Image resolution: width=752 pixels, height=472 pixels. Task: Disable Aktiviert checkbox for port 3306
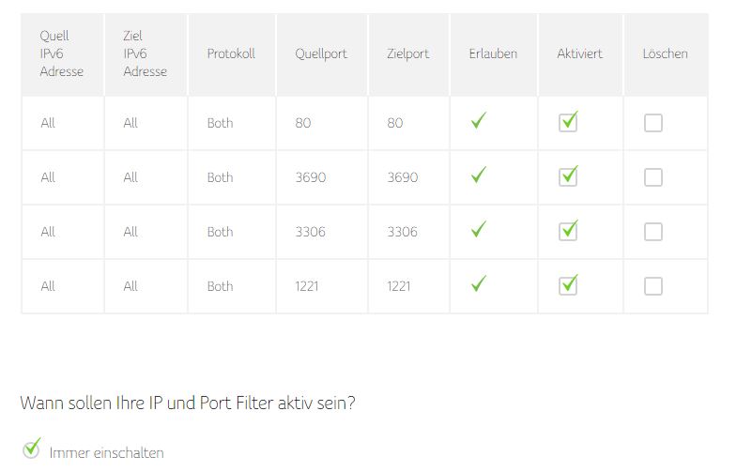[x=568, y=232]
